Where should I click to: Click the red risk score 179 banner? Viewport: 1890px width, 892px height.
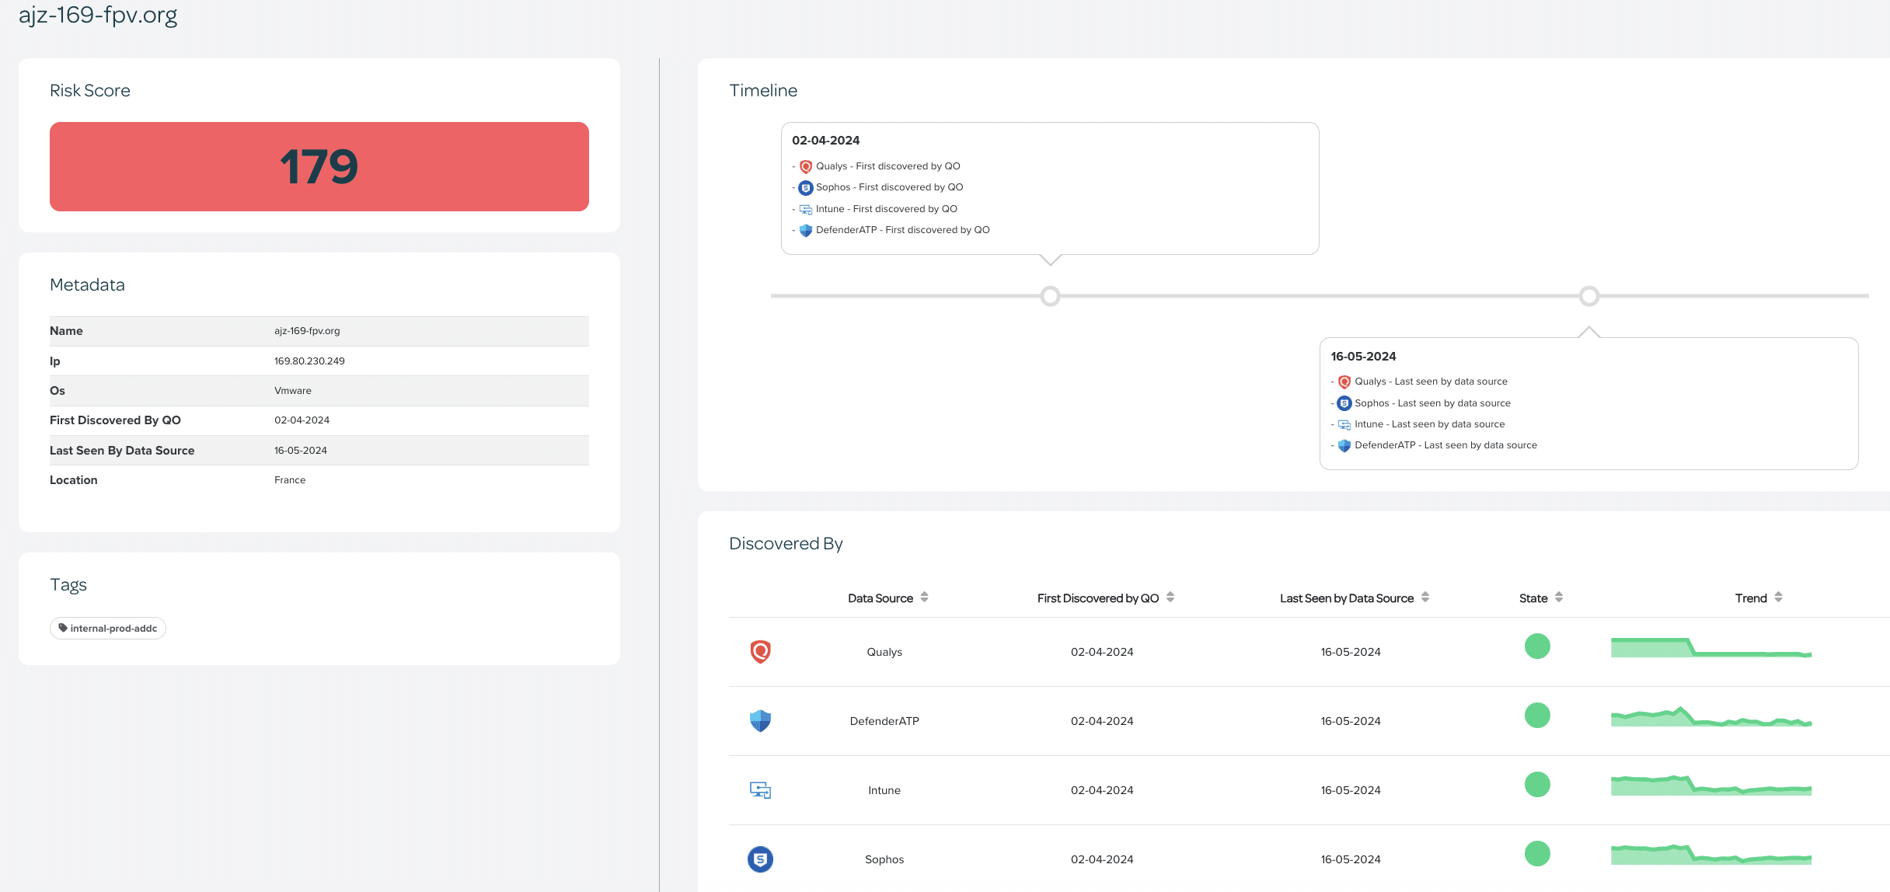point(319,166)
